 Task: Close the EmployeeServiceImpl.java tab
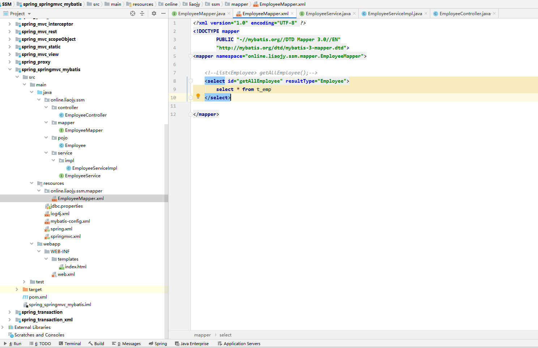click(x=426, y=13)
